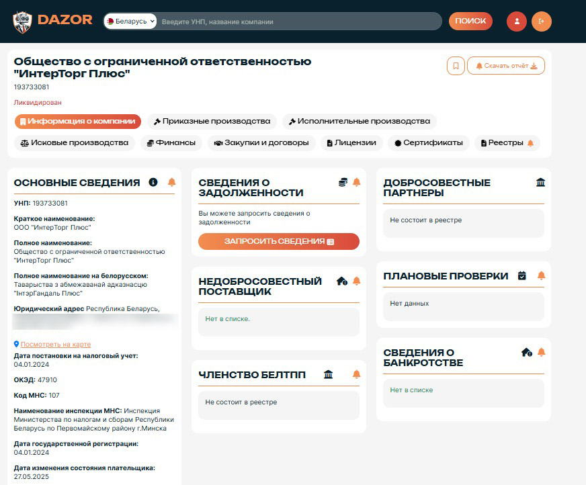Open the Посмотреть на карте link
The height and width of the screenshot is (485, 586).
pyautogui.click(x=56, y=344)
